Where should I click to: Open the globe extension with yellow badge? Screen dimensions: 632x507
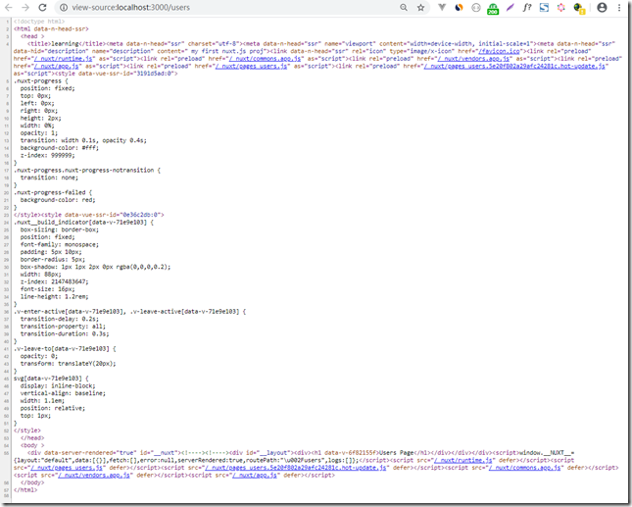tap(579, 8)
